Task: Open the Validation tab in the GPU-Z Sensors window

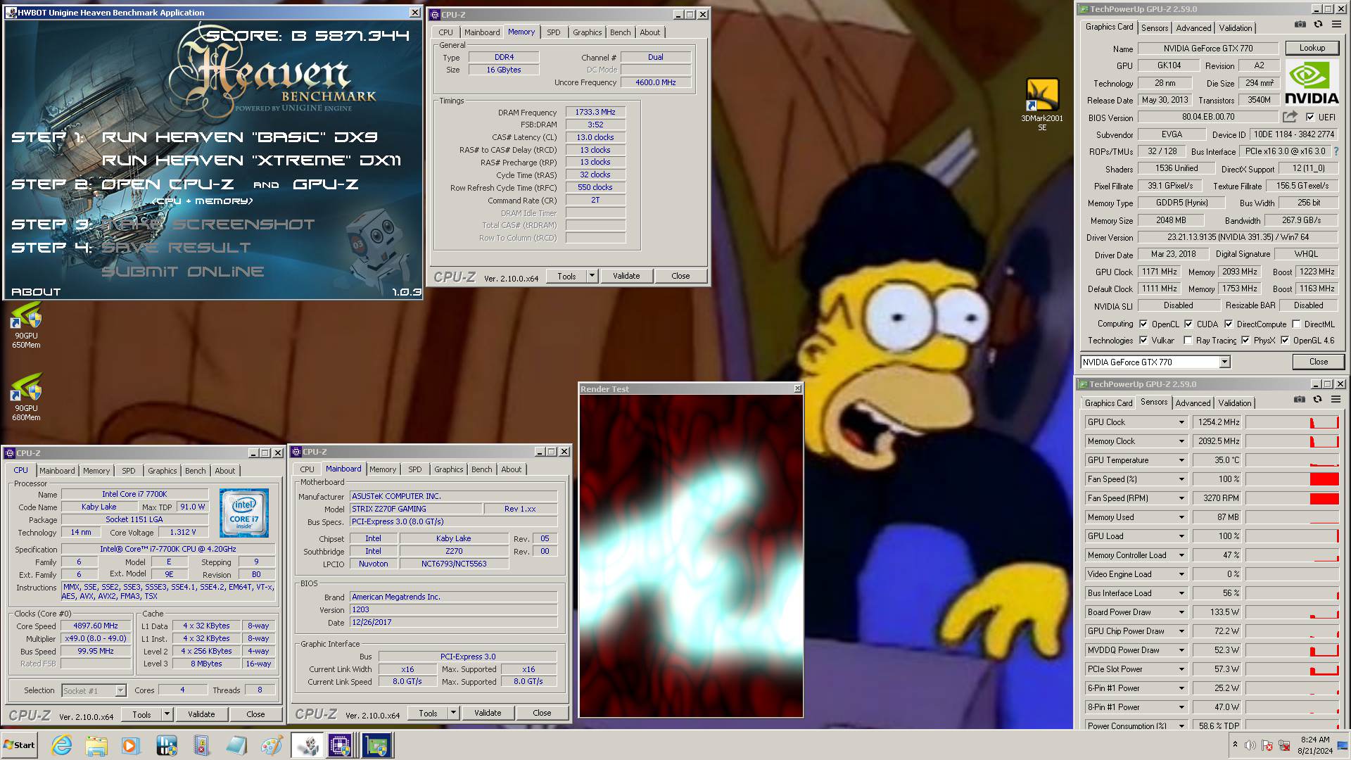Action: point(1235,403)
